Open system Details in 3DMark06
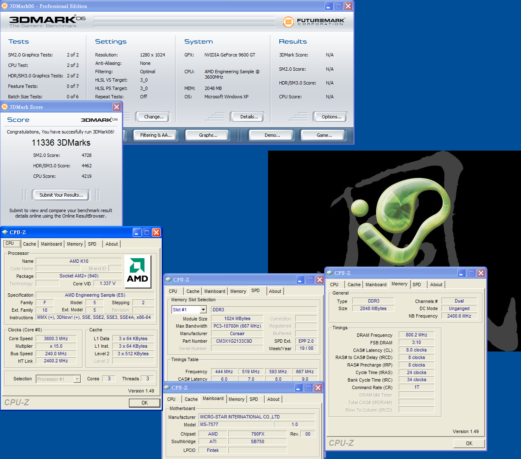The width and height of the screenshot is (521, 459). [x=249, y=117]
